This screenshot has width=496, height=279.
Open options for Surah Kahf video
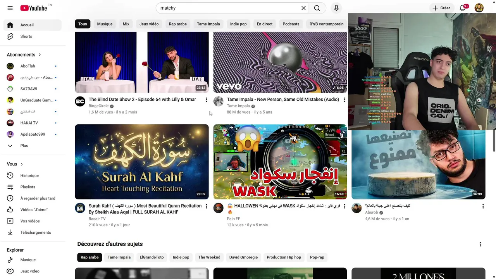(x=206, y=206)
